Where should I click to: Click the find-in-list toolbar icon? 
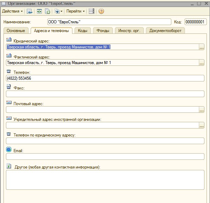click(29, 11)
